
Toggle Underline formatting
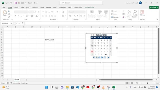pyautogui.click(x=21, y=16)
